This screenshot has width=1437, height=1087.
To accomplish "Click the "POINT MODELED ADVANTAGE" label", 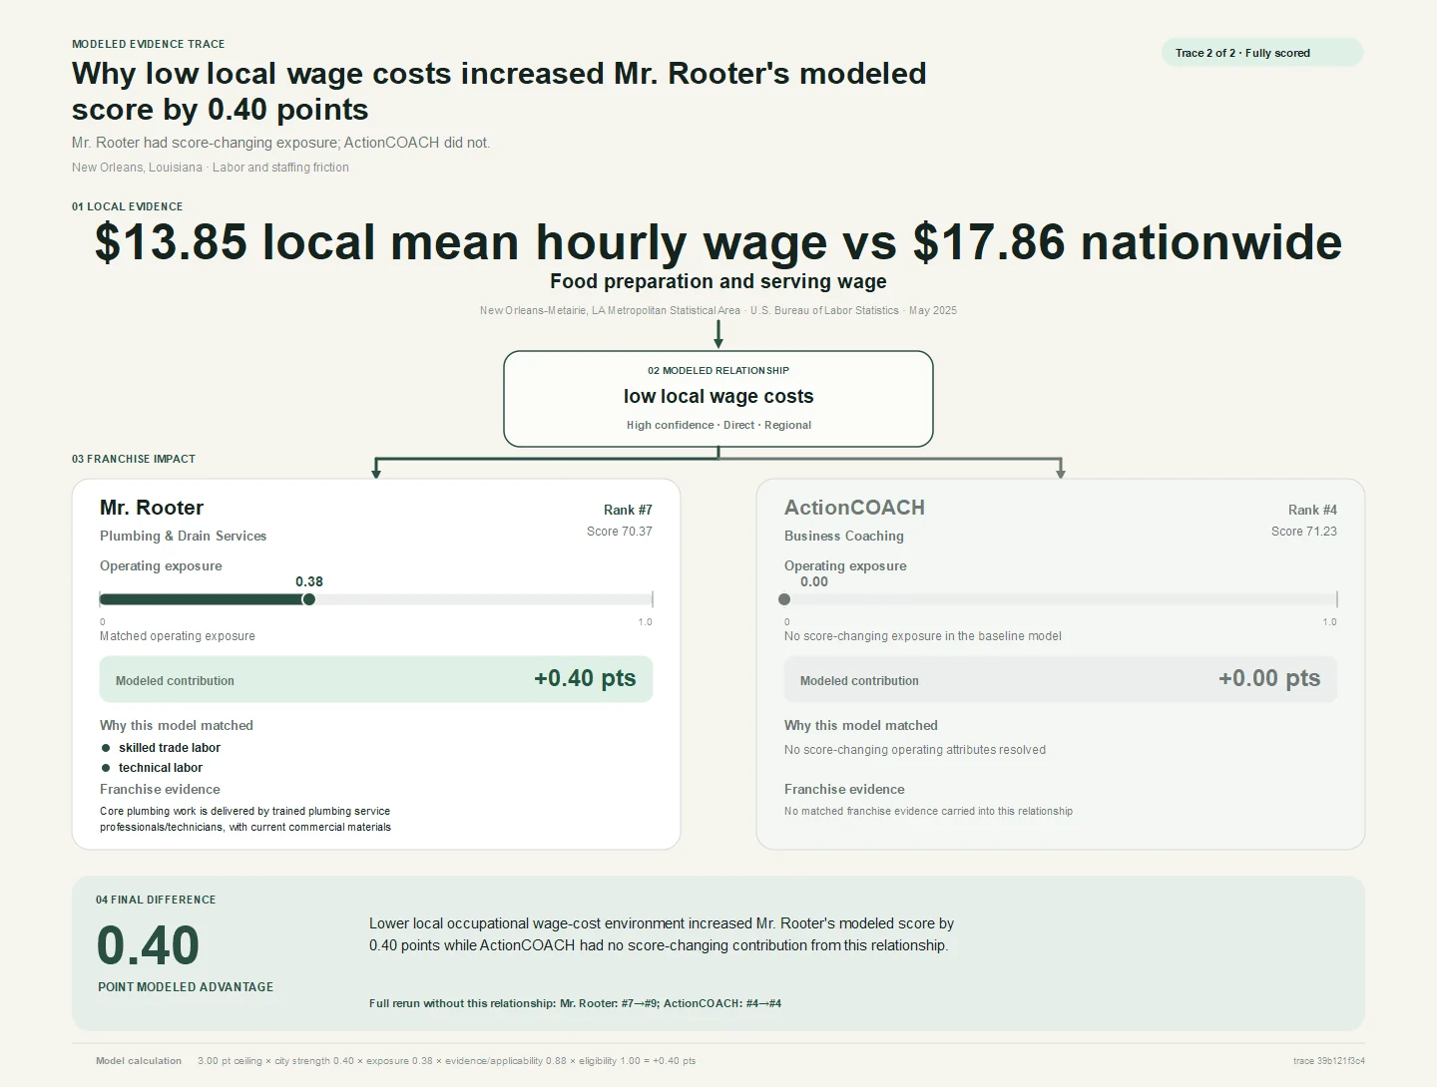I will [186, 987].
